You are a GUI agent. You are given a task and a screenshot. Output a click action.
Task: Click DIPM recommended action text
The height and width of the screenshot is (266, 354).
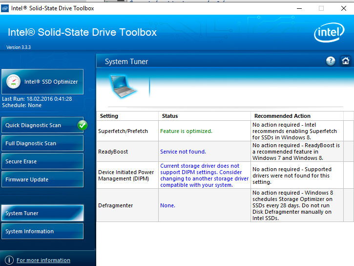click(x=292, y=176)
